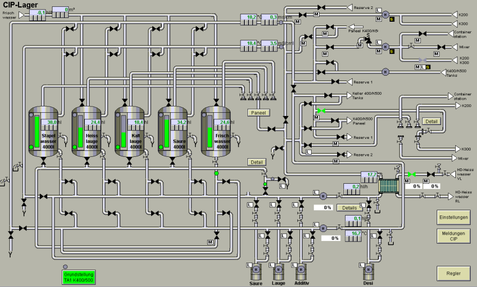Toggle the M mode box under Frischwasser tank
Screen dimensions: 477x287
(x=210, y=242)
